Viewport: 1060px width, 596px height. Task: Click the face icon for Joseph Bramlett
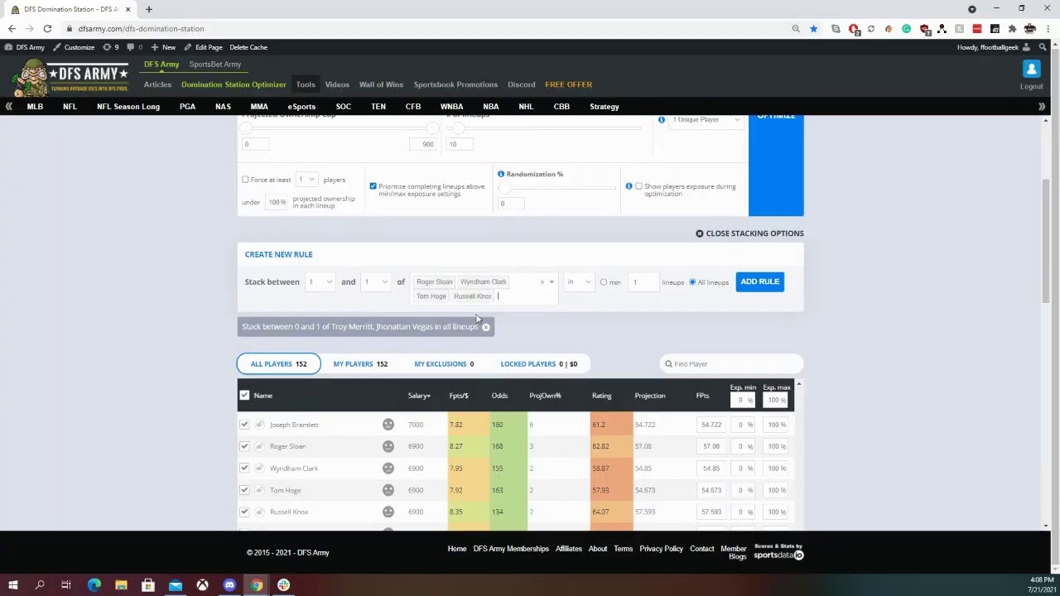click(388, 425)
